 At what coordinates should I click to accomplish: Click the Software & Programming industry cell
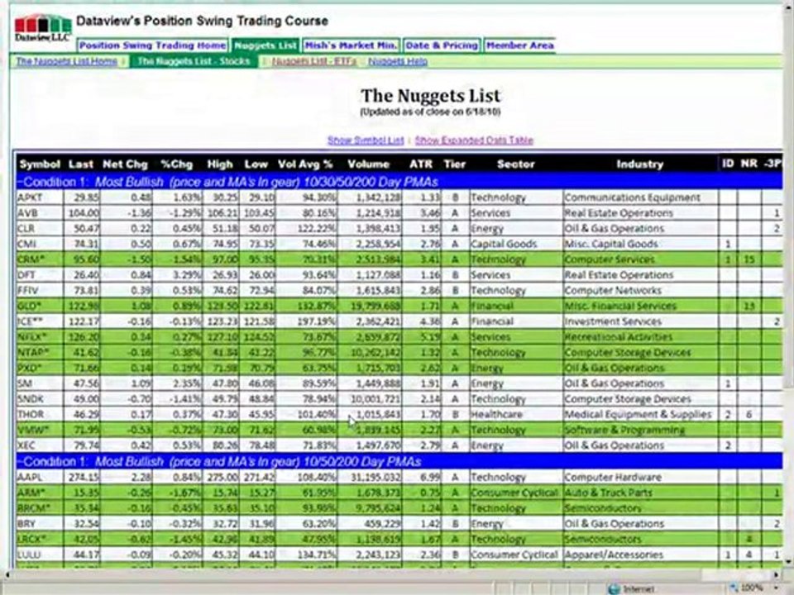click(x=640, y=430)
